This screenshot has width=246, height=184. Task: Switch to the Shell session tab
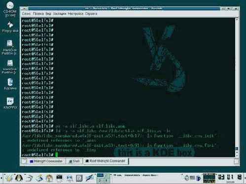pos(74,161)
